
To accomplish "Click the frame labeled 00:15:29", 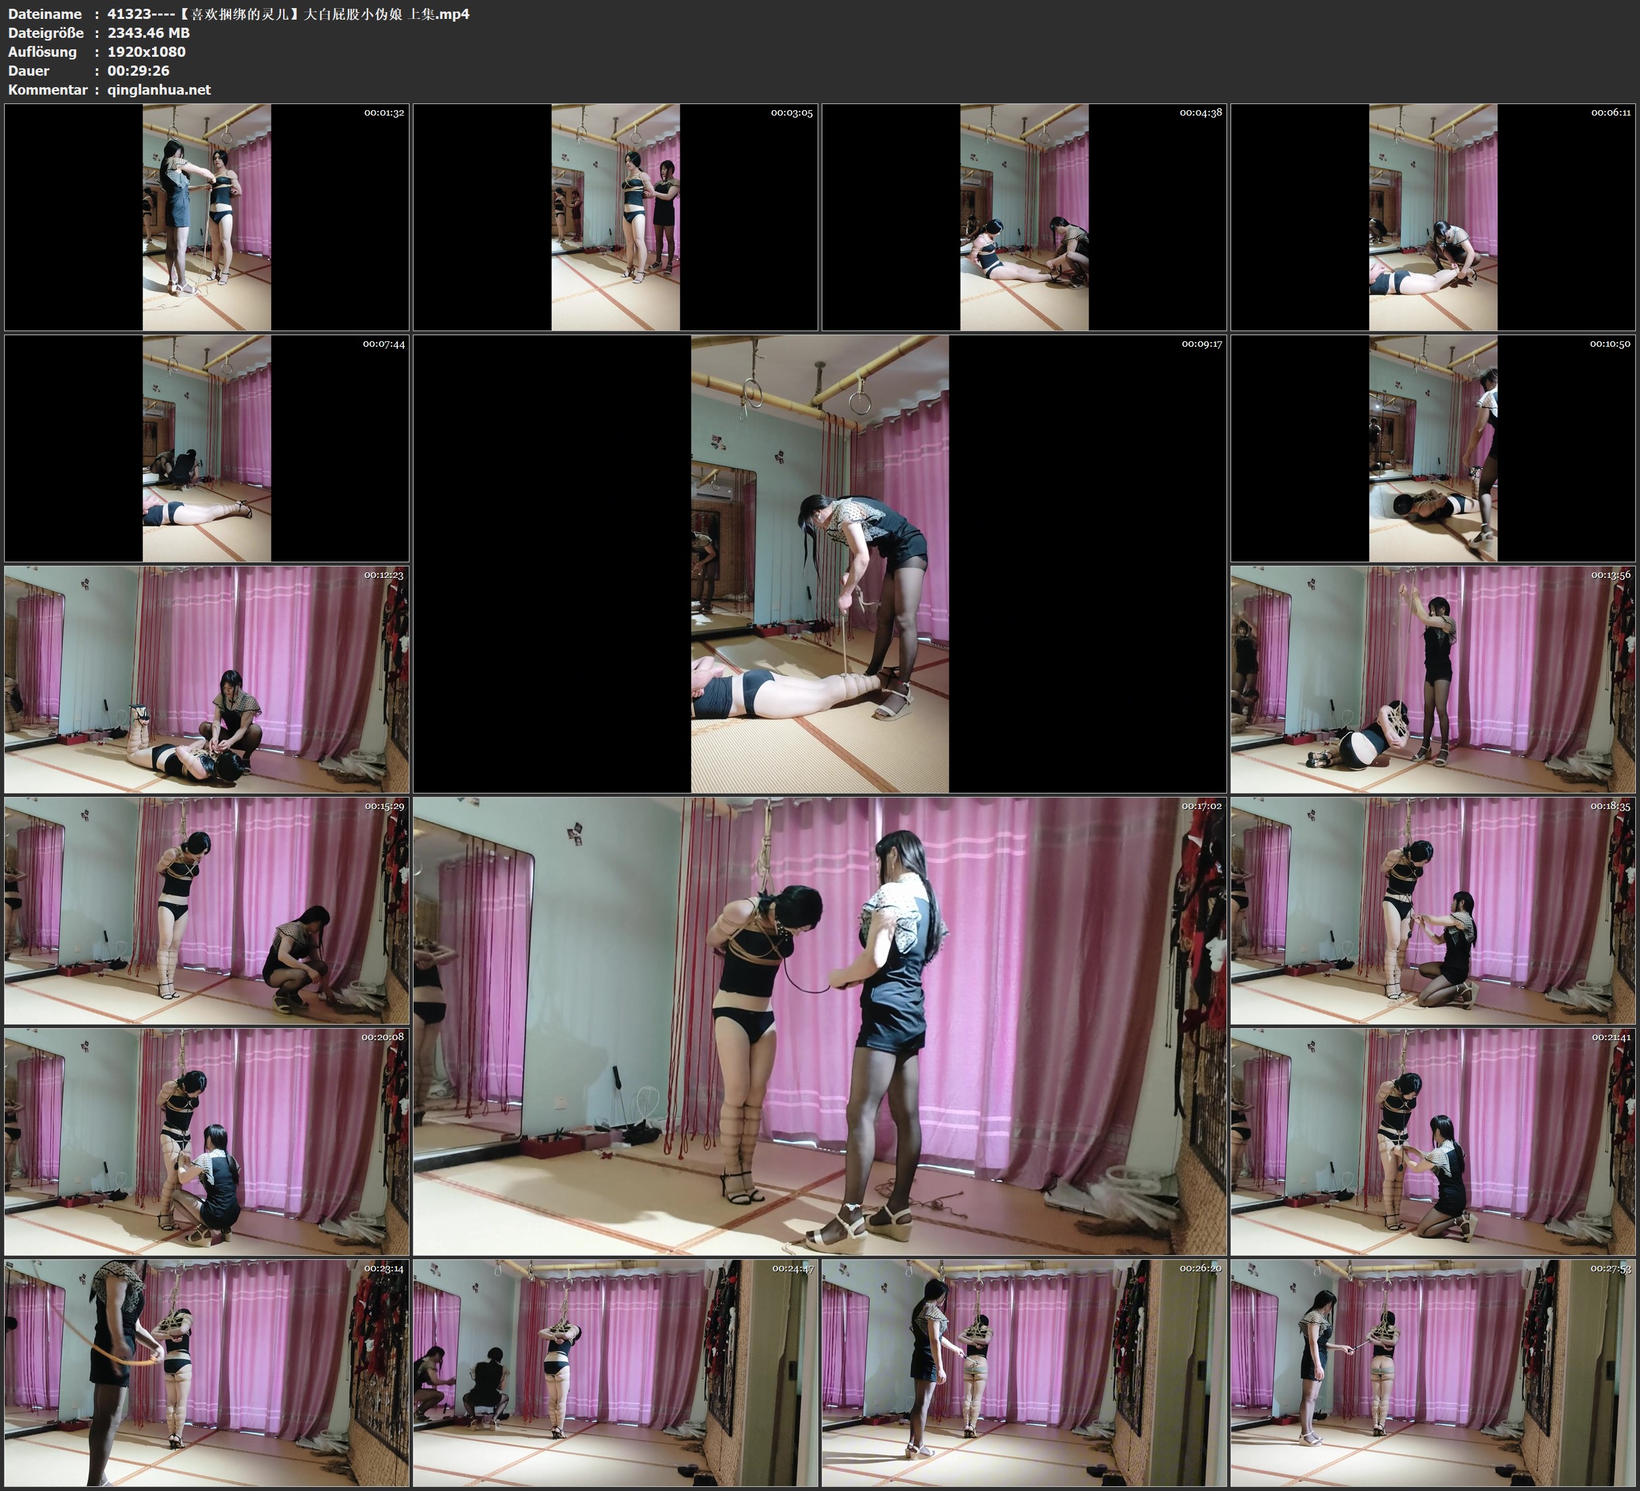I will [207, 910].
